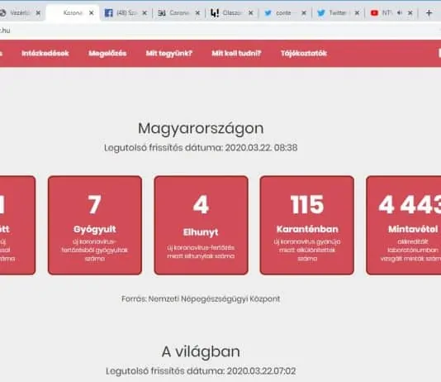Open the Megelőzés menu item
The image size is (441, 382).
[107, 53]
